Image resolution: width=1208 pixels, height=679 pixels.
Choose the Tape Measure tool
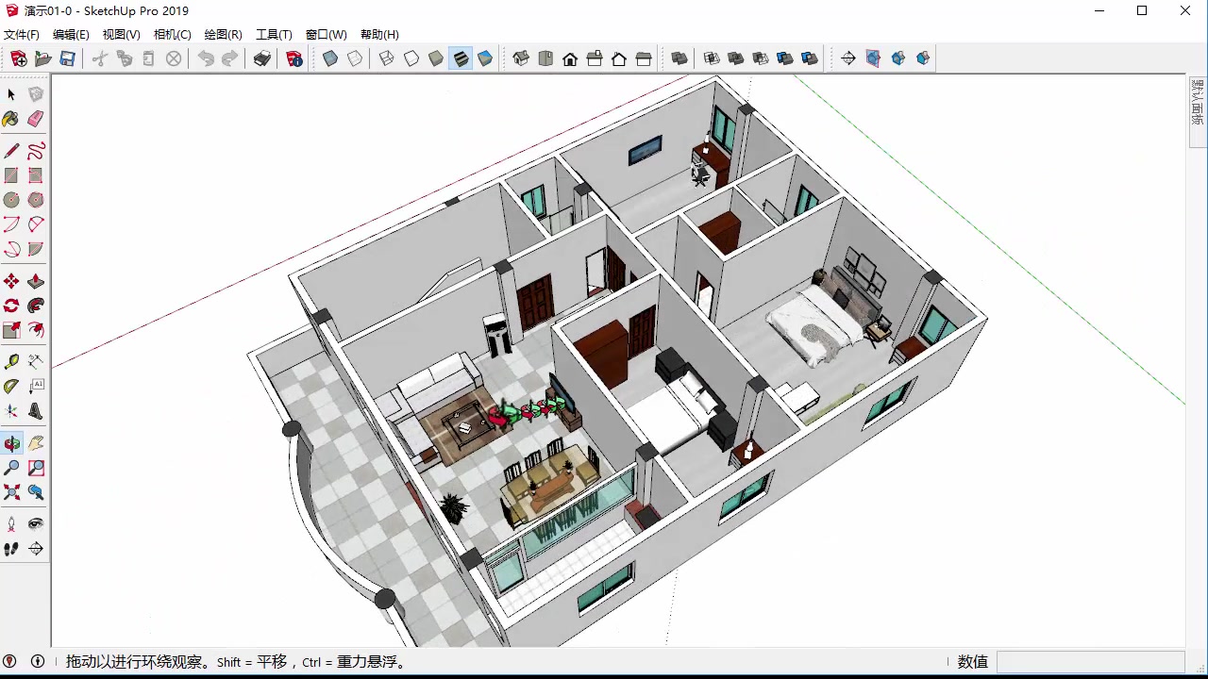click(x=11, y=361)
